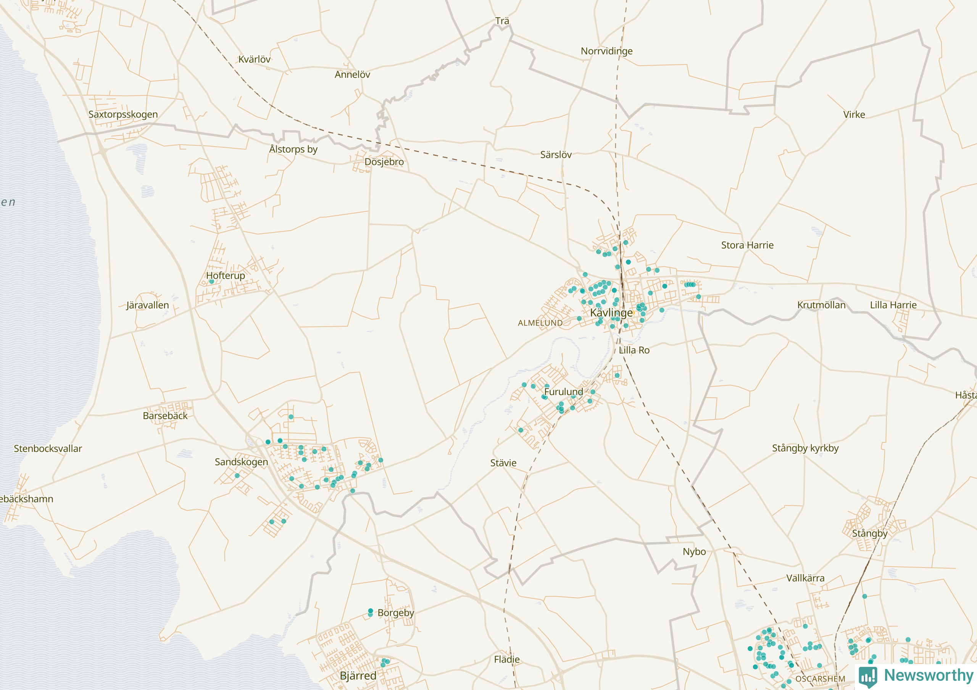This screenshot has width=977, height=690.
Task: Click the Newsworthy brand text
Action: (929, 675)
